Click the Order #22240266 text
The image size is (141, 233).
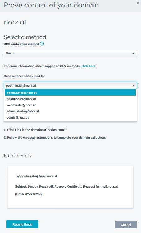(29, 194)
